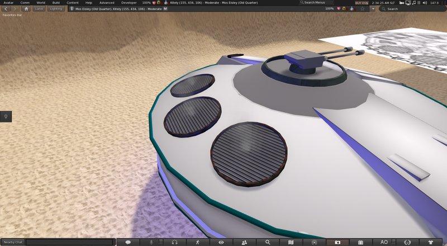The width and height of the screenshot is (447, 246).
Task: Open the Firestorm quick prefs icon
Action: point(407,242)
